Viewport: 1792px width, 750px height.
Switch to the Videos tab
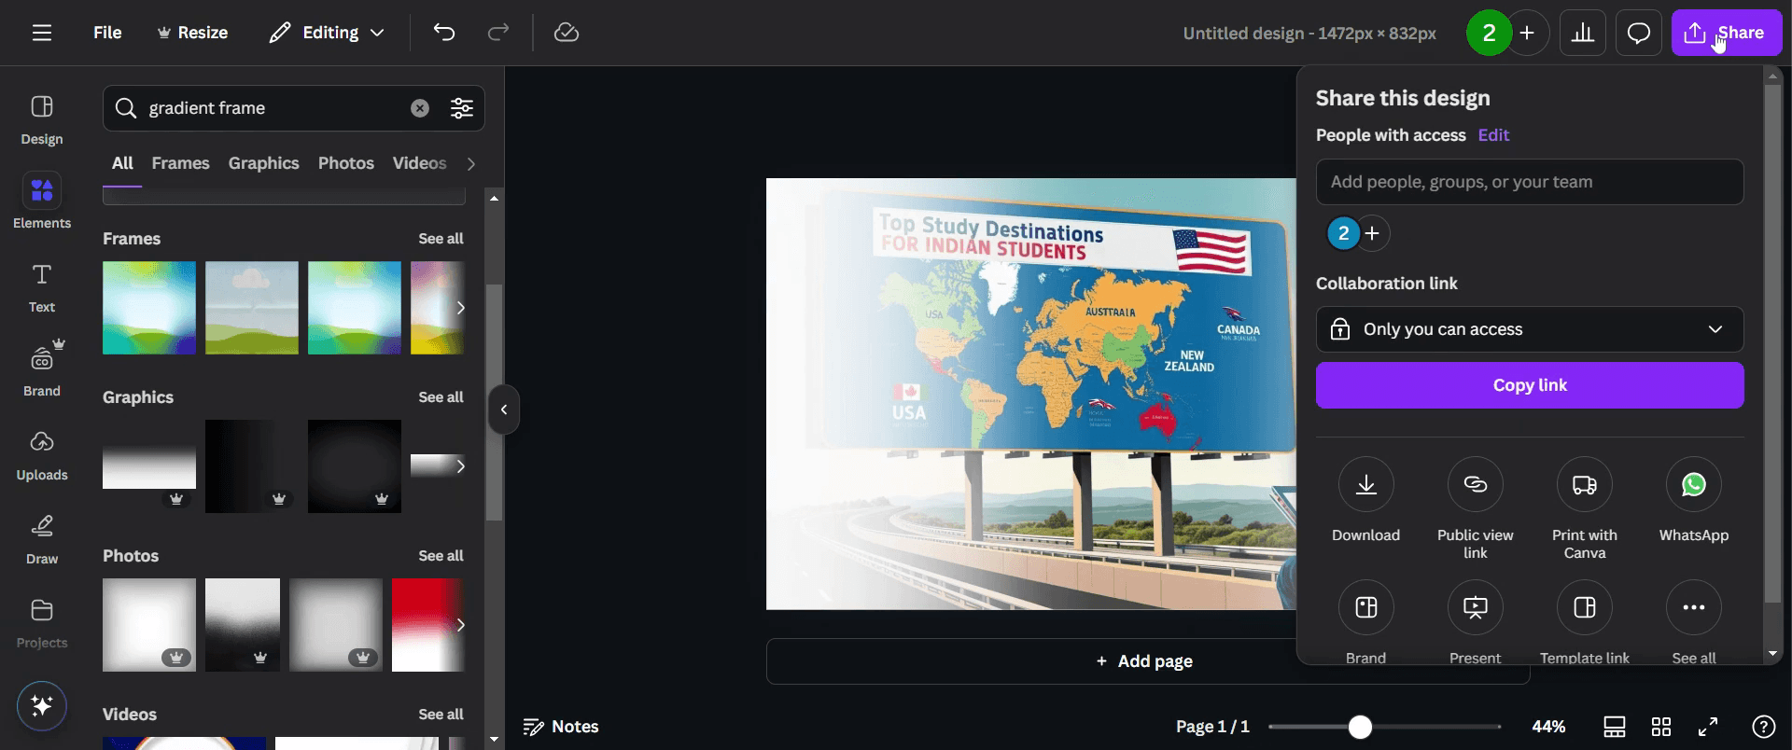click(x=419, y=163)
